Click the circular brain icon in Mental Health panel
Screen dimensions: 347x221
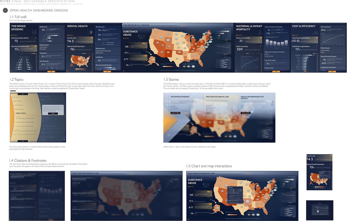(x=90, y=32)
